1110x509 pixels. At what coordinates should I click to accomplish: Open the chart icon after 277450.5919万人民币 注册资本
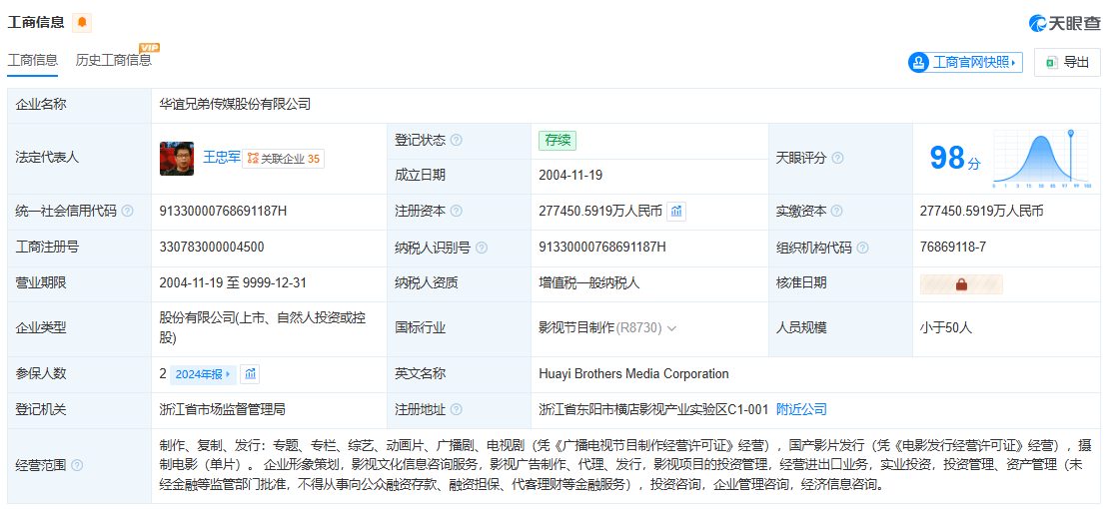coord(676,212)
